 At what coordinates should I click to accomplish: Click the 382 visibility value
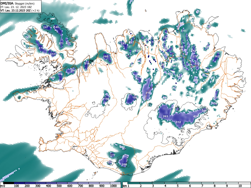[x=179, y=76]
